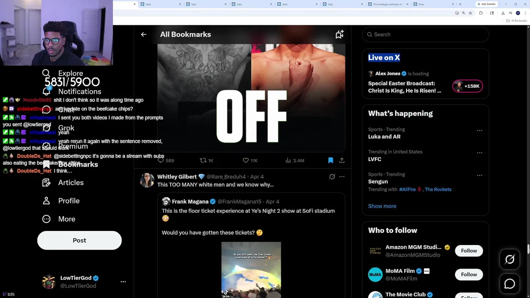The width and height of the screenshot is (530, 298).
Task: Open the add-bookmark-folder icon in the header
Action: click(340, 34)
